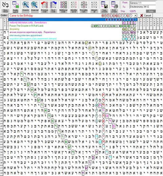Select highlighted 'Came to be Birthday' list entry

[x=73, y=19]
